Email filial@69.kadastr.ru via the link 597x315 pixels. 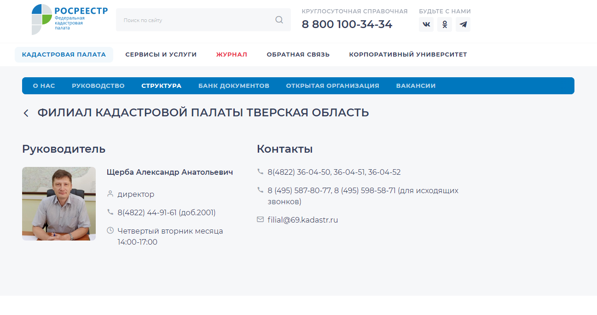click(x=302, y=219)
